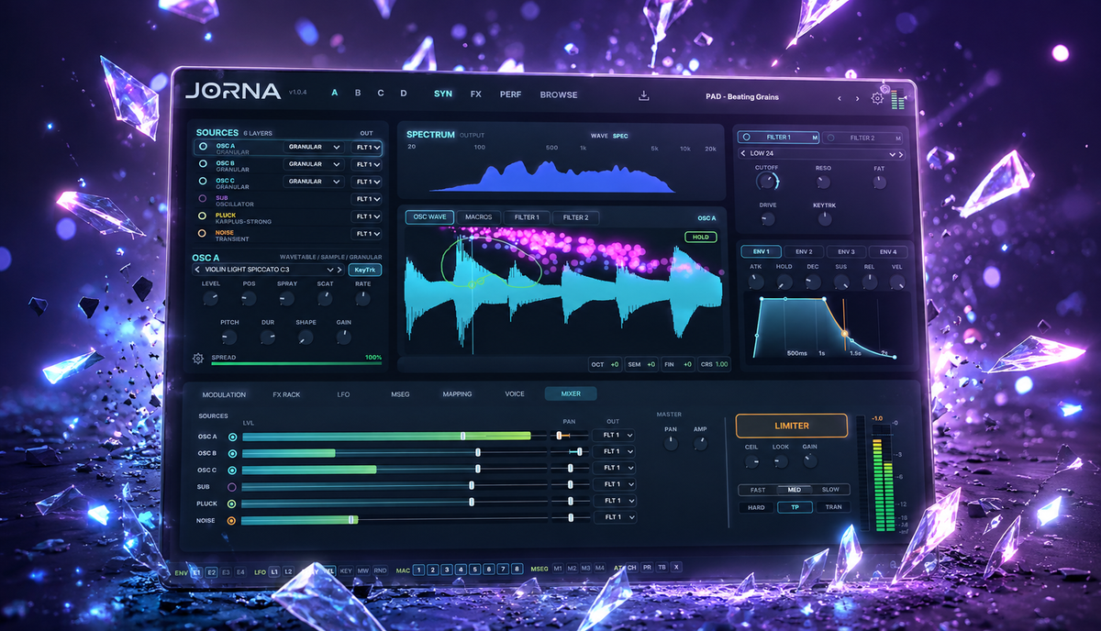Open LOW 24 filter type dropdown

(x=821, y=153)
